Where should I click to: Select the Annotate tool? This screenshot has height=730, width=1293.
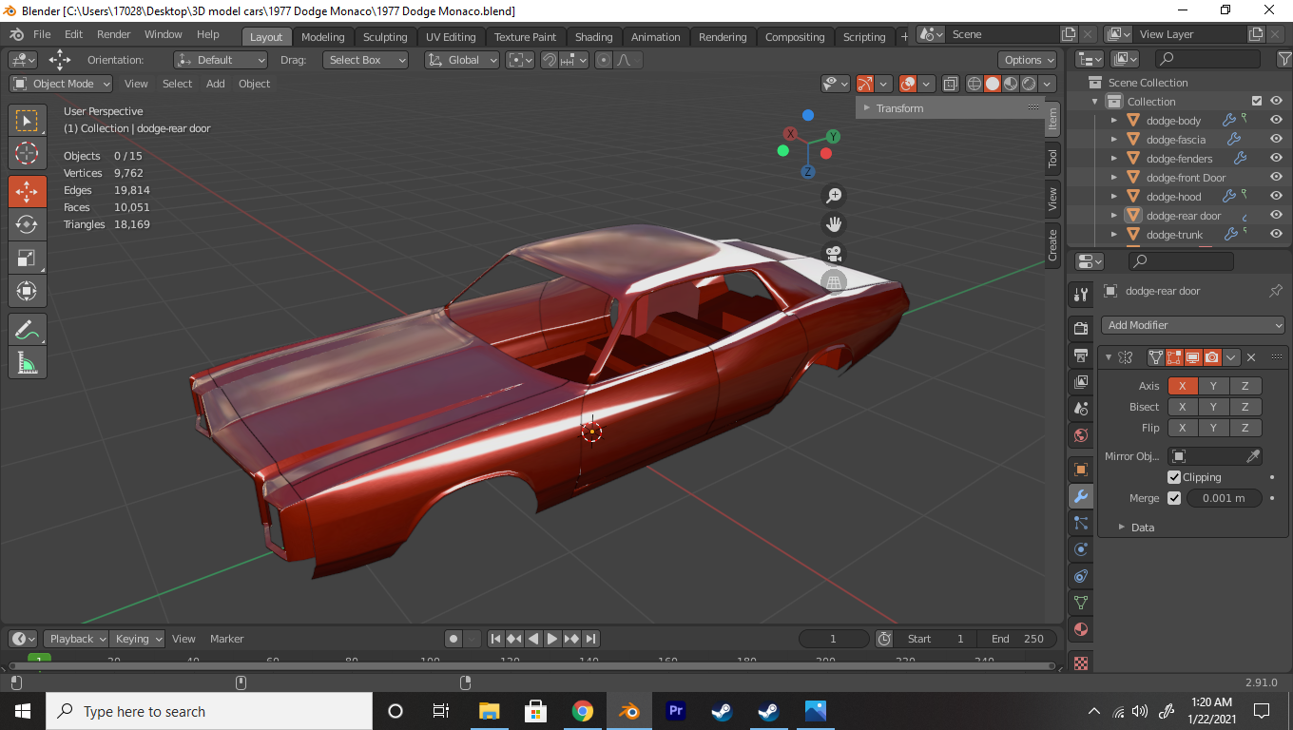[27, 329]
